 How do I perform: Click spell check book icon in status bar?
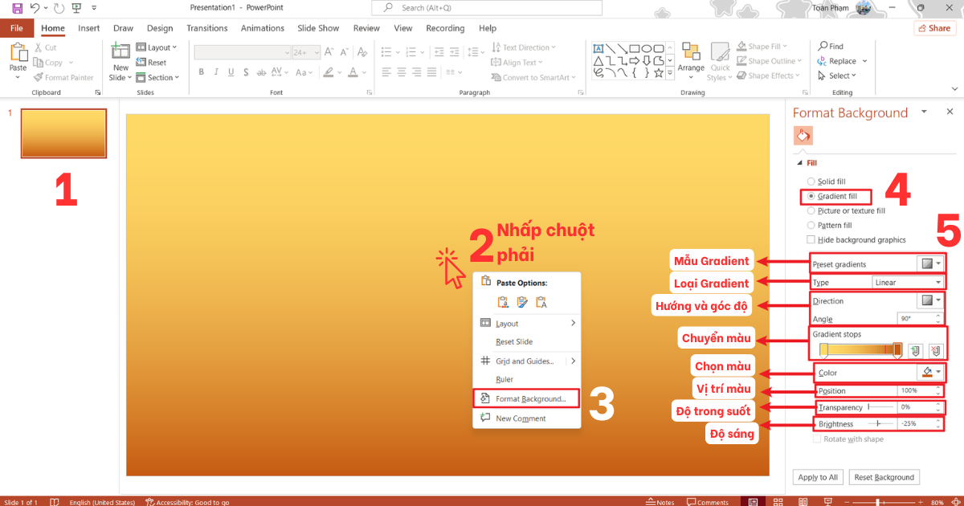pos(55,502)
